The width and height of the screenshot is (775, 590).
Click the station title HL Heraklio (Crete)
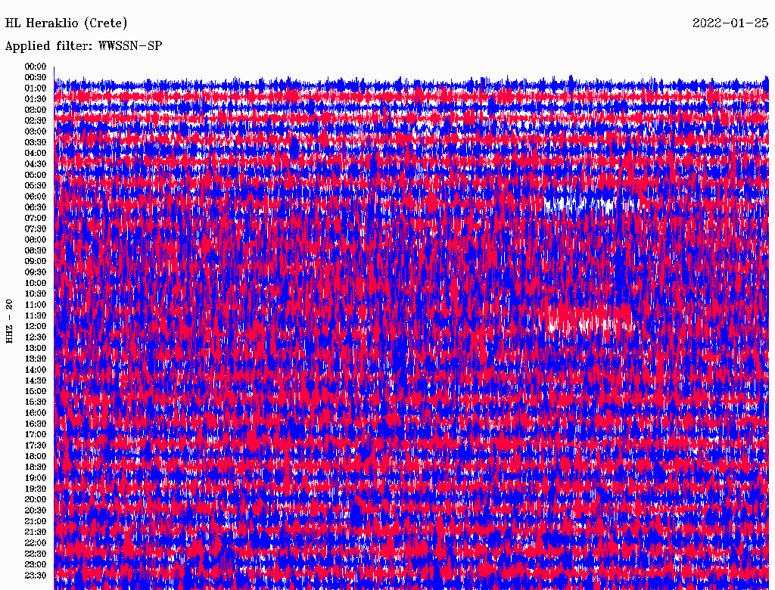point(67,23)
